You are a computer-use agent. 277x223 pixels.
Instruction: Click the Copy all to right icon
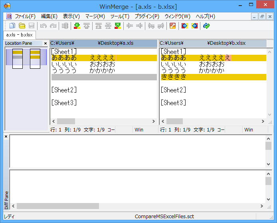[184, 26]
